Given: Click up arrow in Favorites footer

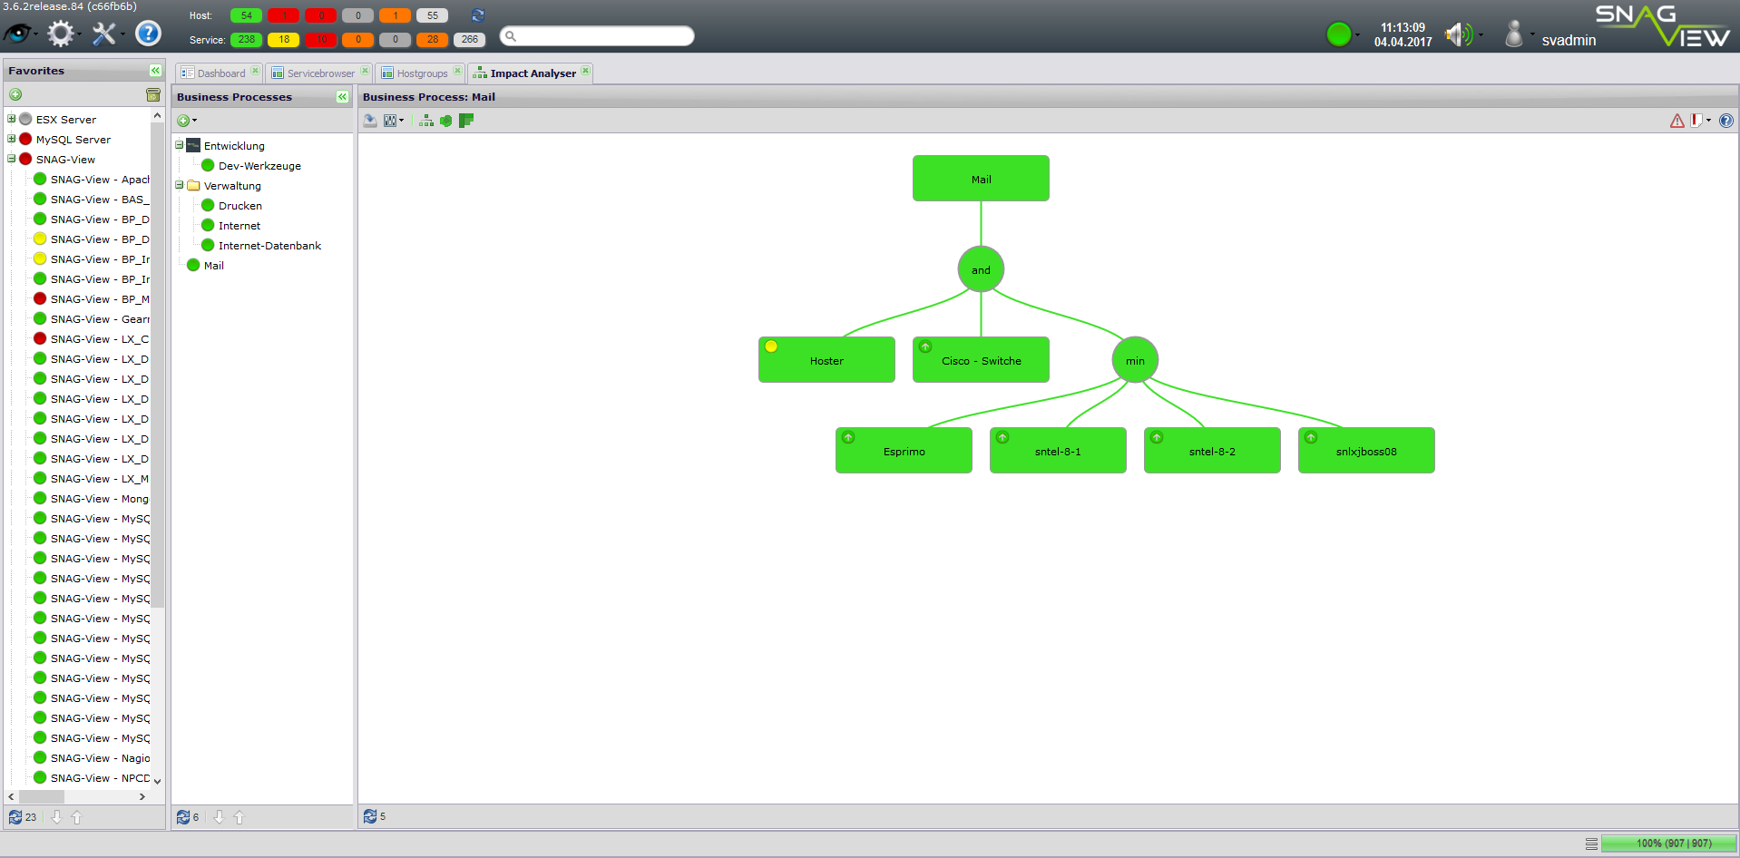Looking at the screenshot, I should 76,817.
